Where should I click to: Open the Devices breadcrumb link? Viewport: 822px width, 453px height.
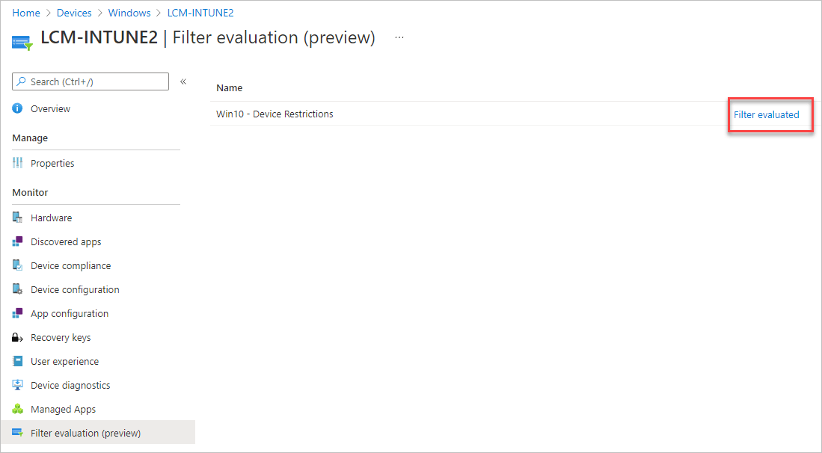click(74, 13)
